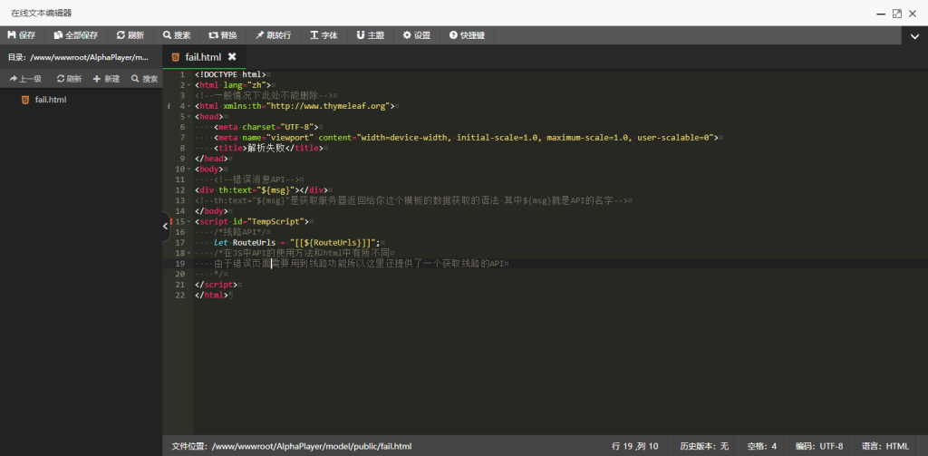The image size is (928, 456).
Task: Fold the script block at line 15
Action: 188,222
